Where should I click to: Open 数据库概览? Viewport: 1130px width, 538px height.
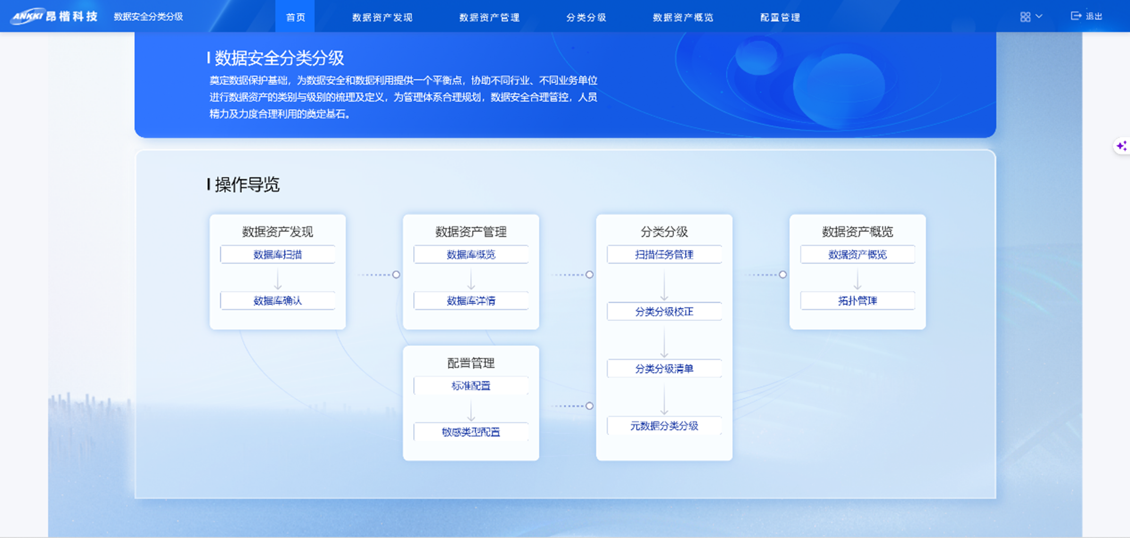[x=471, y=255]
